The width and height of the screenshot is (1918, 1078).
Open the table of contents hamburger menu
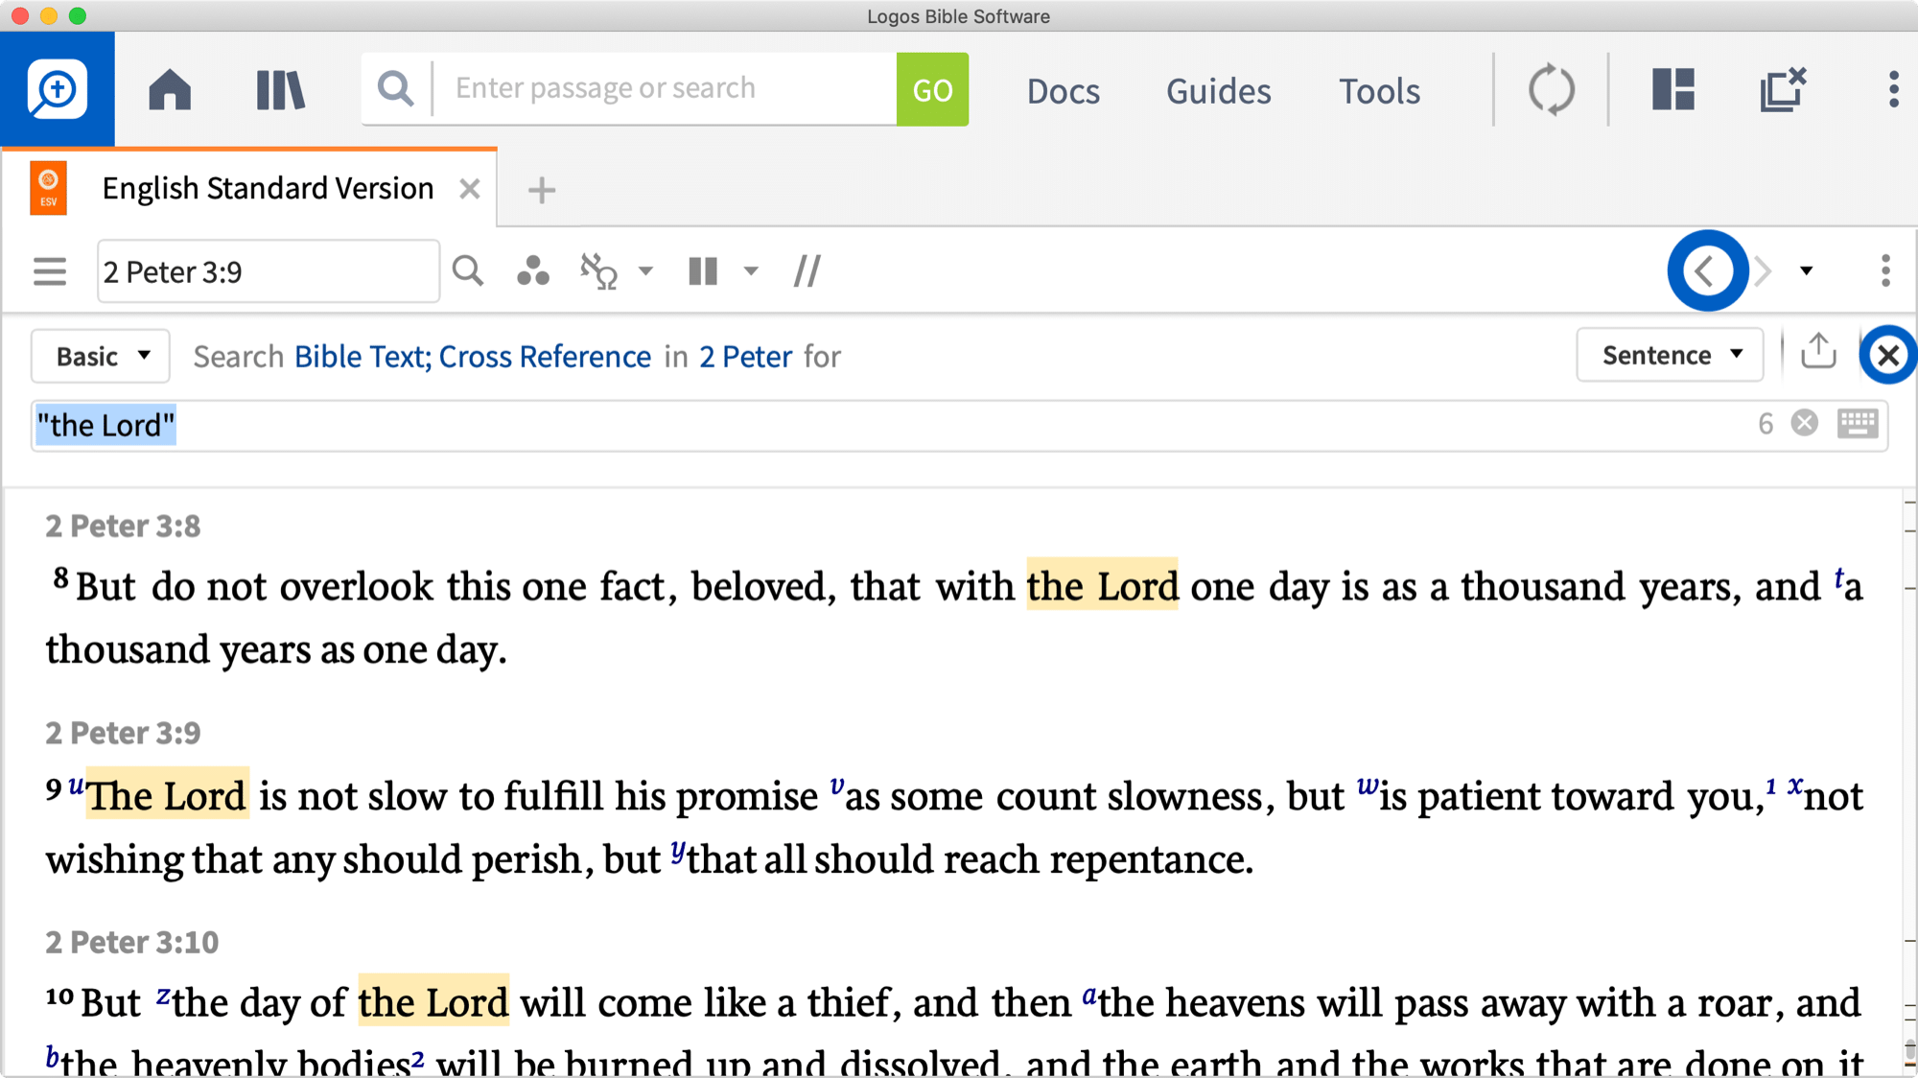50,271
